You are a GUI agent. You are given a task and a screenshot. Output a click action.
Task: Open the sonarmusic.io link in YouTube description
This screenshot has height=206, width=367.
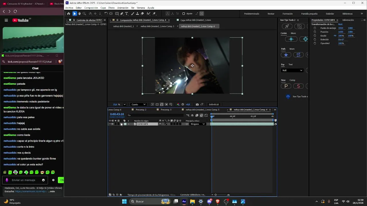[31, 191]
